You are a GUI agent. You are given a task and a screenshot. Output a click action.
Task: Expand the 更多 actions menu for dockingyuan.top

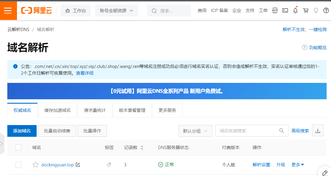point(298,165)
